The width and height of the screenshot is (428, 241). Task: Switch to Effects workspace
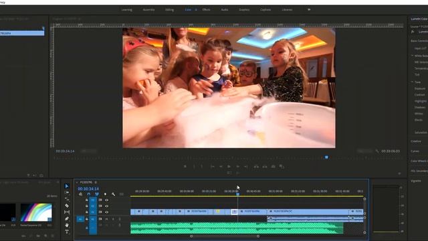pos(207,9)
